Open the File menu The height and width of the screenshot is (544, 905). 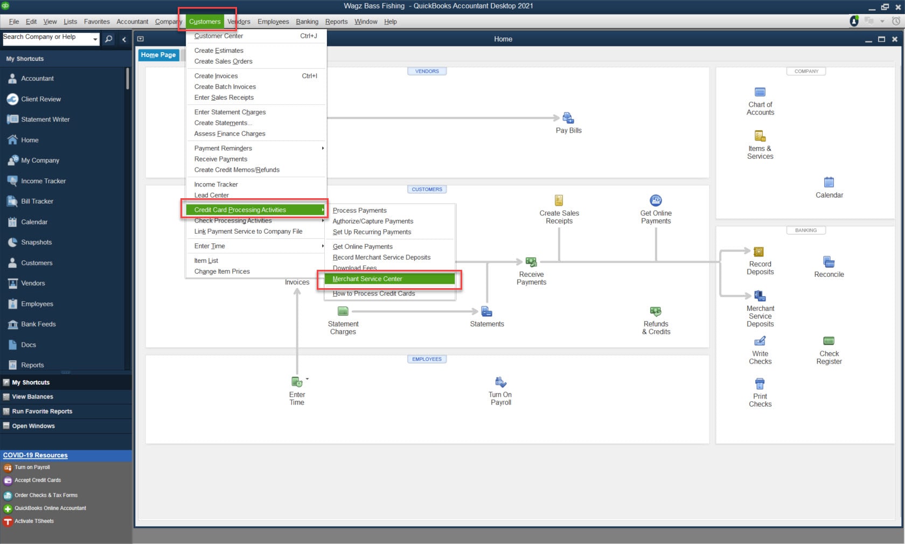[x=14, y=22]
